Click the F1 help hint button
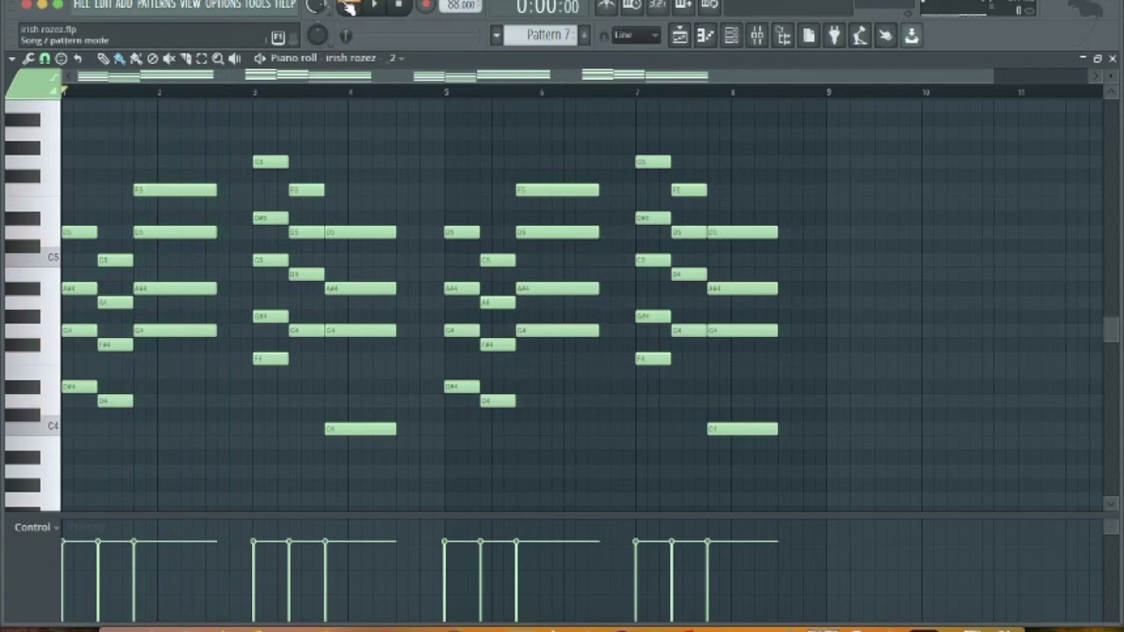The height and width of the screenshot is (632, 1124). 278,37
